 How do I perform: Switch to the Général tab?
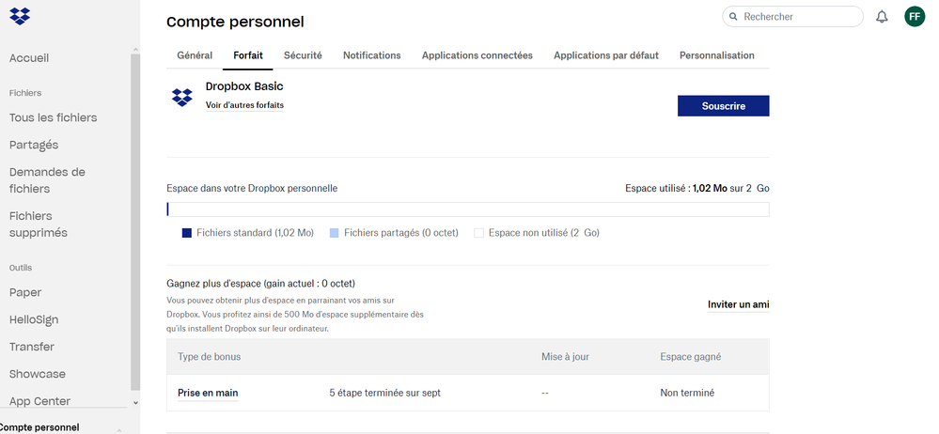pyautogui.click(x=195, y=55)
